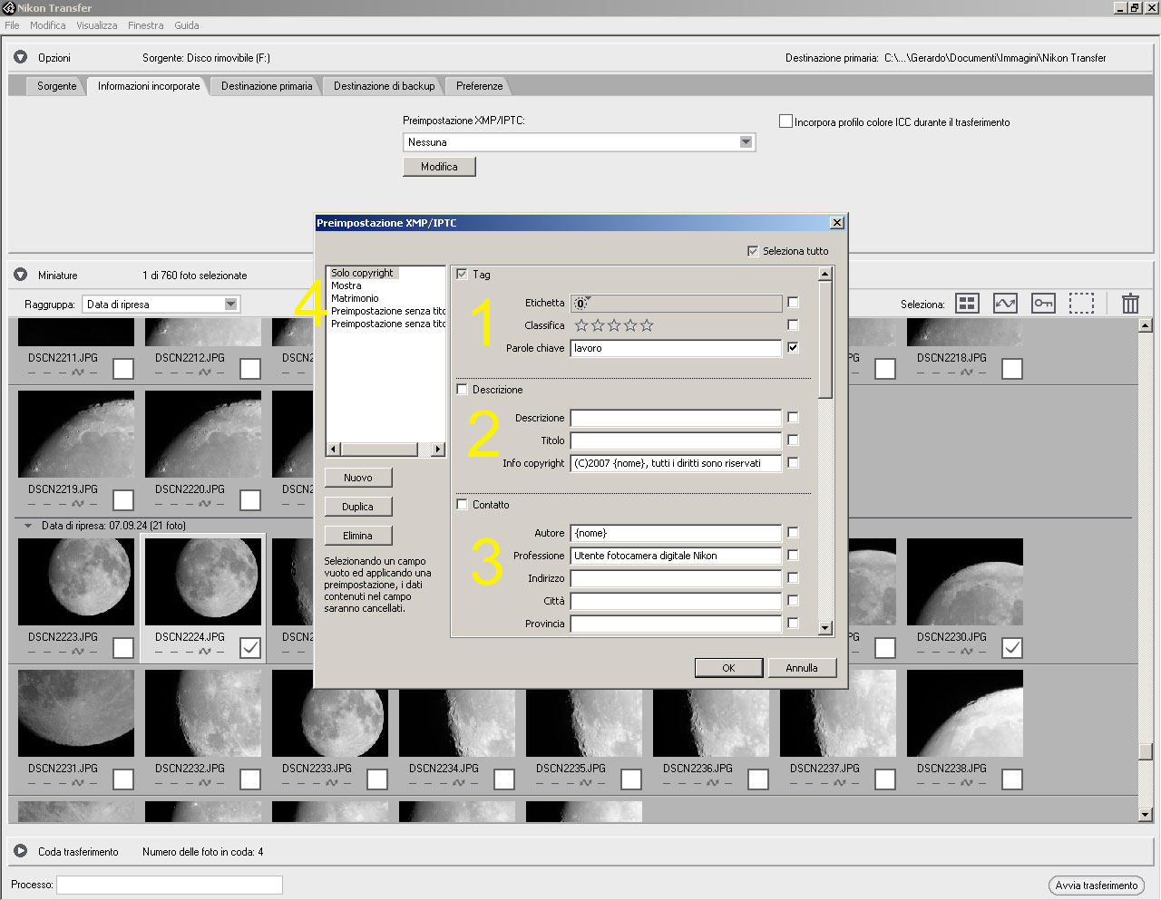
Task: Click the Elimina preset button
Action: click(x=357, y=536)
